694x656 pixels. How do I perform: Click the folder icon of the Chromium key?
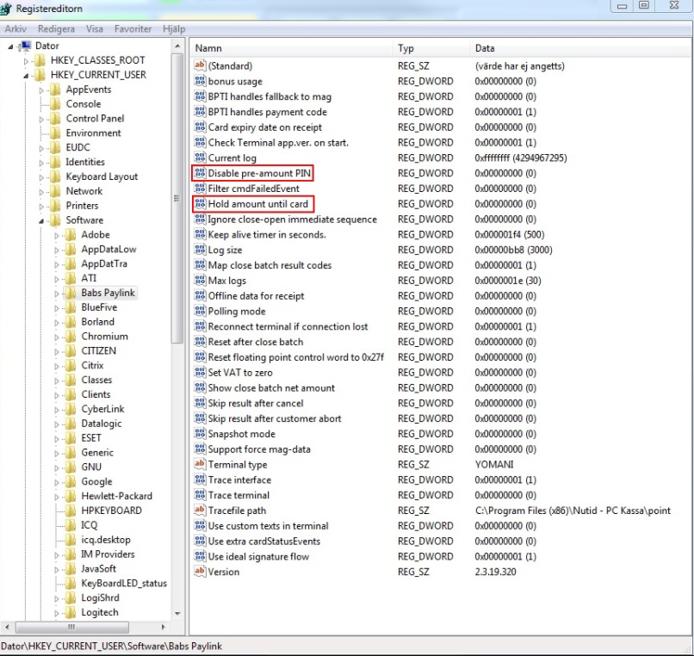point(71,337)
